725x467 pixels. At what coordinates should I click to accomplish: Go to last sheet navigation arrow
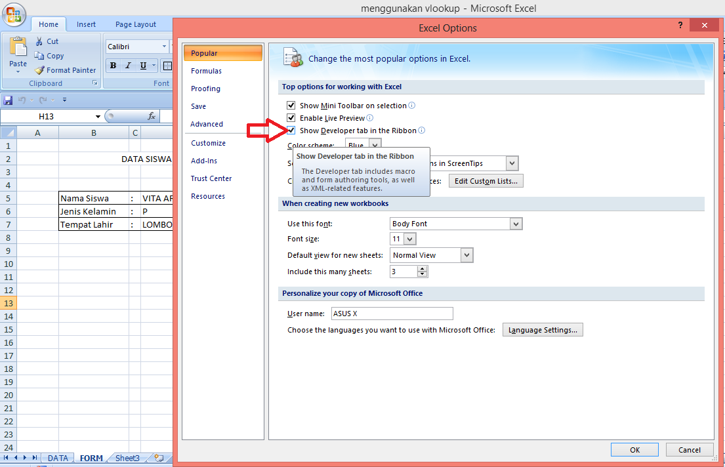[x=35, y=458]
